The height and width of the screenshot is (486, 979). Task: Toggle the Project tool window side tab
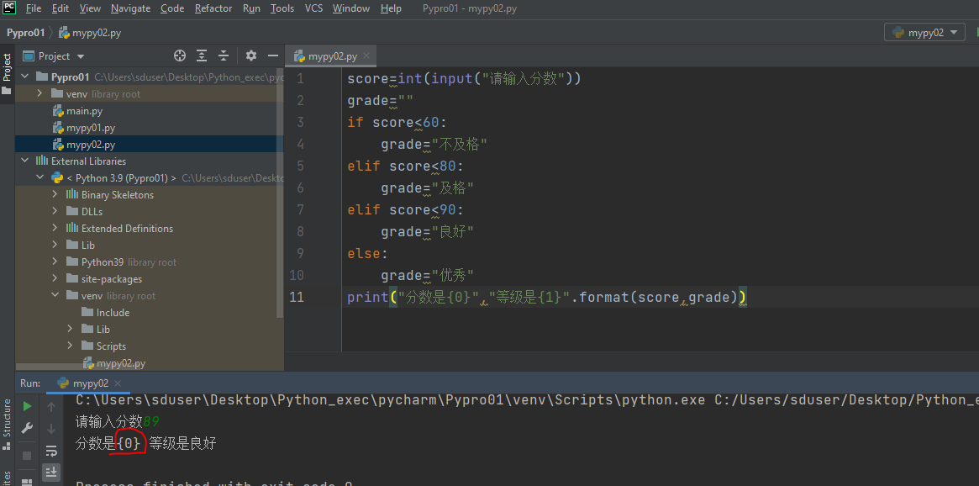click(7, 74)
